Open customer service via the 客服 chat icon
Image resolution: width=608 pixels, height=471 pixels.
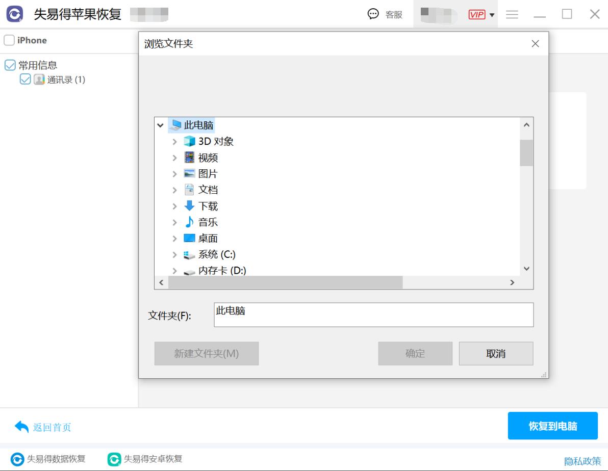point(374,14)
